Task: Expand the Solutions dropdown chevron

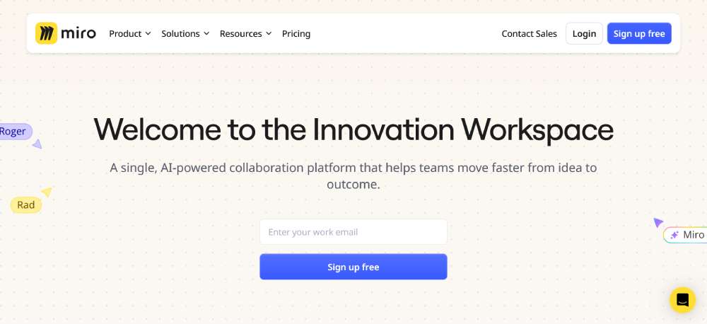Action: tap(206, 33)
